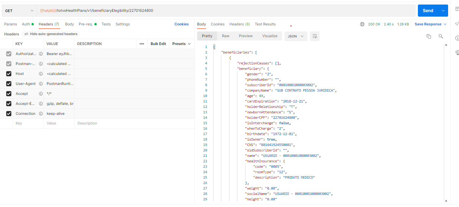Uncheck the User-Agent header checkbox
The height and width of the screenshot is (207, 459).
coord(9,84)
